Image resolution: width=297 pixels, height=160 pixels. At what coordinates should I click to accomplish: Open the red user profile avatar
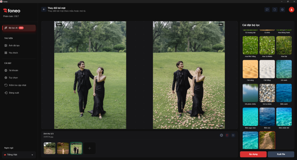click(x=291, y=10)
